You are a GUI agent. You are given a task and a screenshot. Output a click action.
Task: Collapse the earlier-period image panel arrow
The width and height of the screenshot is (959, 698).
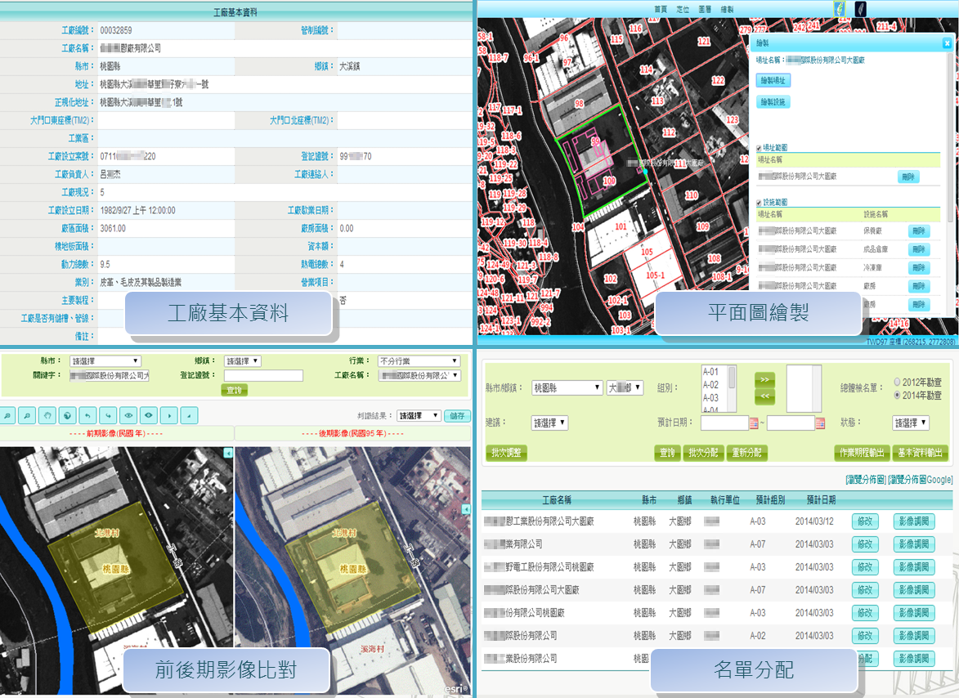pos(228,453)
